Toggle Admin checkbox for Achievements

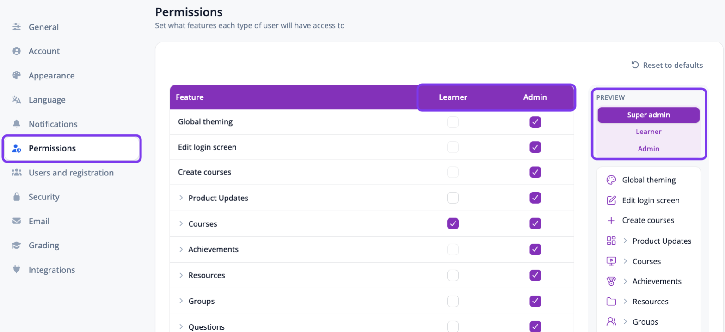click(535, 249)
